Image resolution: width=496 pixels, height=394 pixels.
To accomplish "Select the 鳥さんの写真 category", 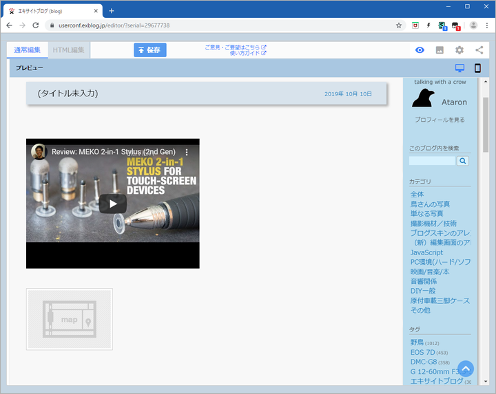I will (430, 204).
